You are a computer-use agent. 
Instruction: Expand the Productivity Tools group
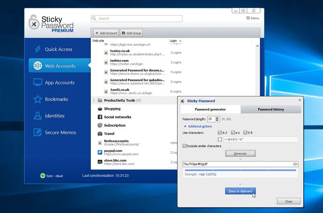(x=94, y=100)
